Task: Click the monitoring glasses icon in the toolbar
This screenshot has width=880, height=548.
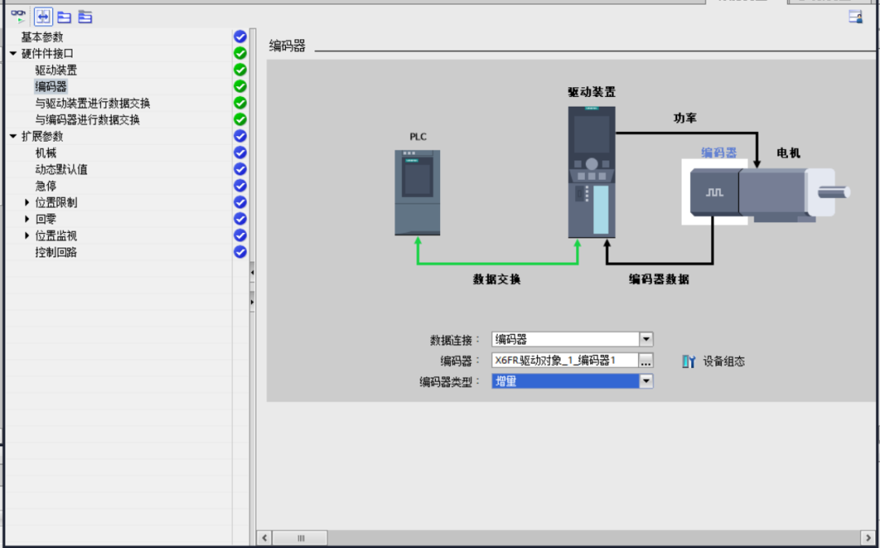Action: 18,15
